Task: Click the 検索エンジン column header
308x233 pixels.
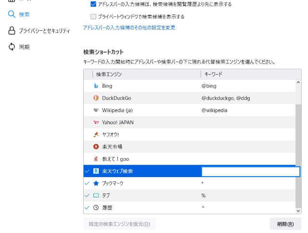Action: (x=109, y=74)
